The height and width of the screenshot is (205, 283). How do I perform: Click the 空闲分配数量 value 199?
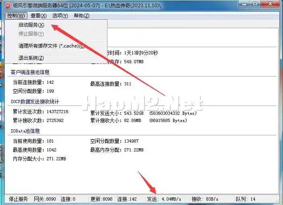50,91
